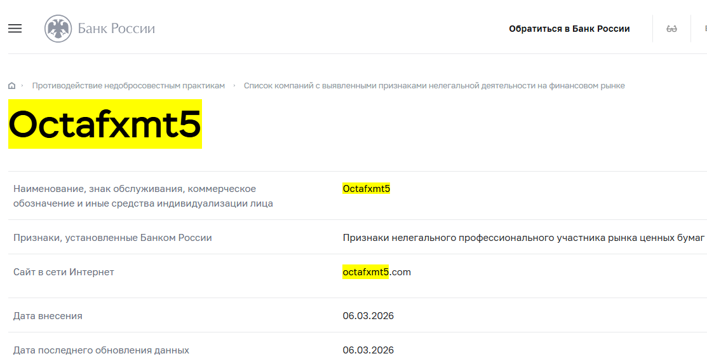Click the breadcrumb arrow before "Список компаний"

pos(234,85)
